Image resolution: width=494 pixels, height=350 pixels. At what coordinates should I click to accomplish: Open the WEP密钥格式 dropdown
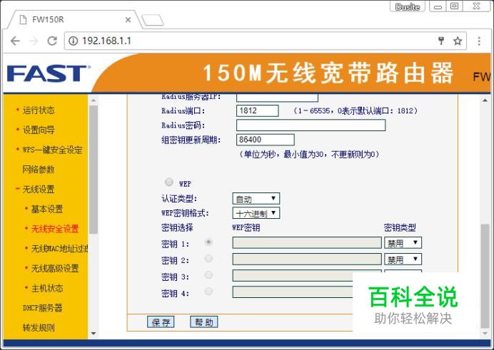[x=256, y=213]
